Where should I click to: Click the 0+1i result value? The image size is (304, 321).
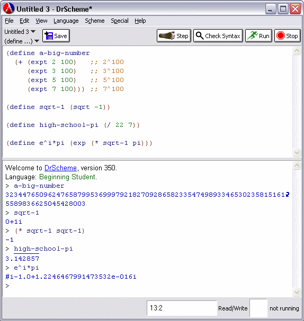[x=14, y=222]
